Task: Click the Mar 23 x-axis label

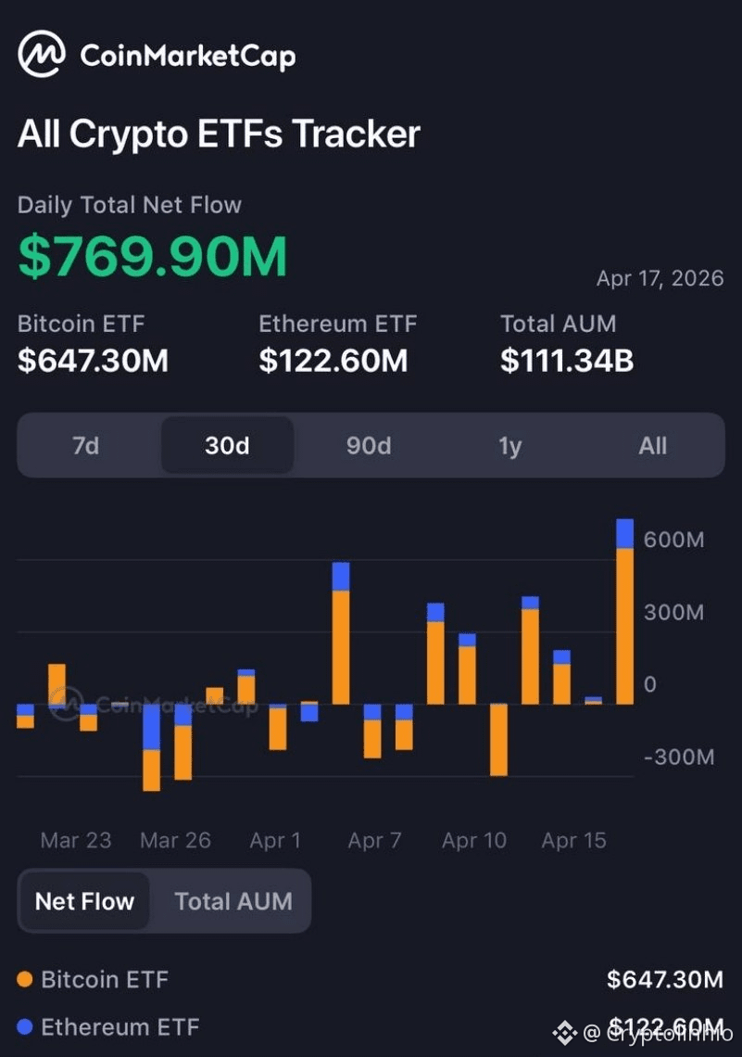Action: pyautogui.click(x=76, y=841)
